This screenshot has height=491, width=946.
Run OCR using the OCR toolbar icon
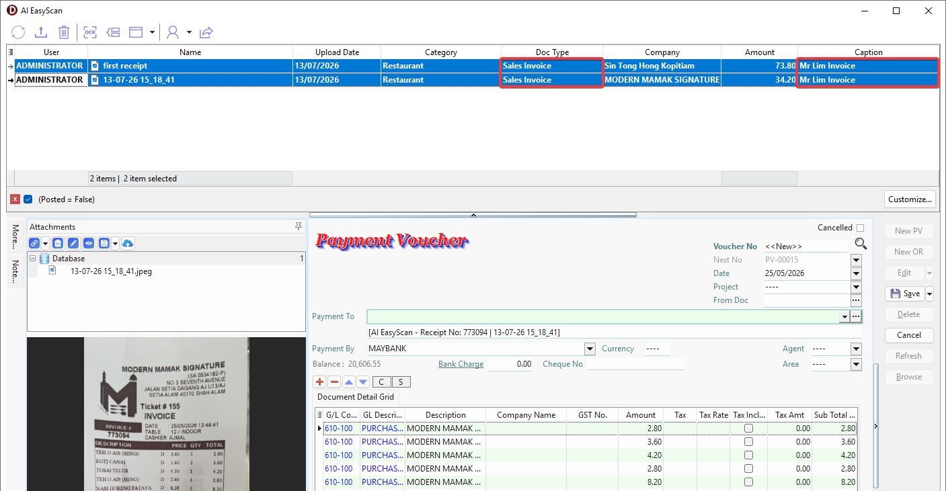[90, 32]
